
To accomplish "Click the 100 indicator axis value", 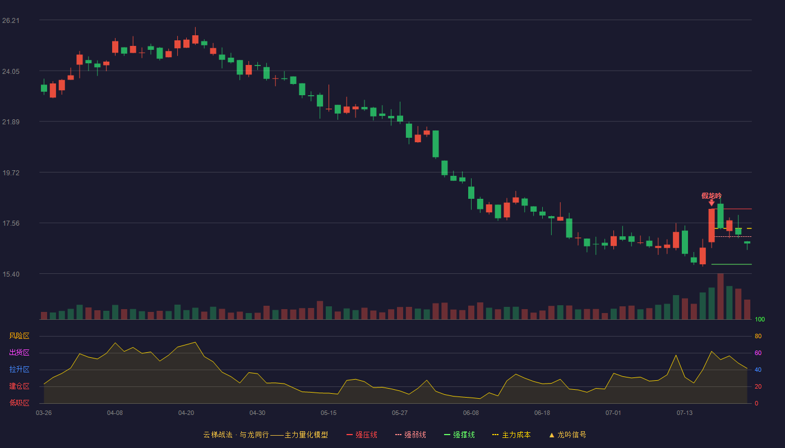I will 760,320.
